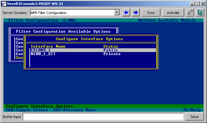Screen dimensions: 207x123
Task: Close the RConsoleJ window
Action: coord(203,4)
